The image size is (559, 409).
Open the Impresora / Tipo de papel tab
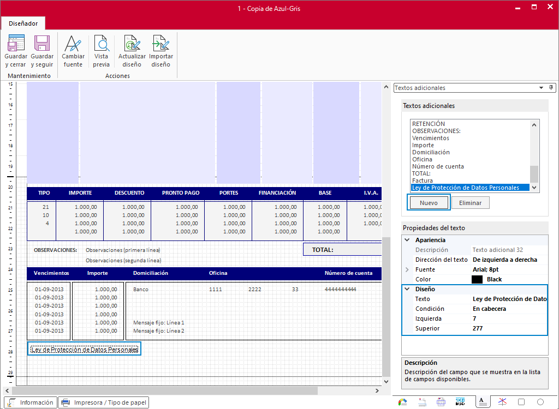(103, 402)
